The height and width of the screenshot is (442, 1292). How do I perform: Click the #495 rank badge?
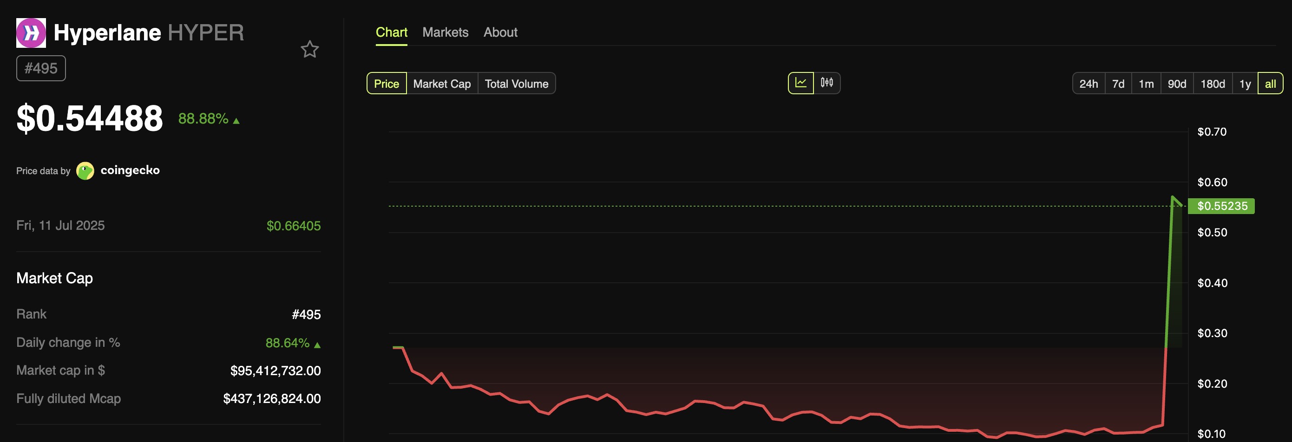[x=41, y=68]
